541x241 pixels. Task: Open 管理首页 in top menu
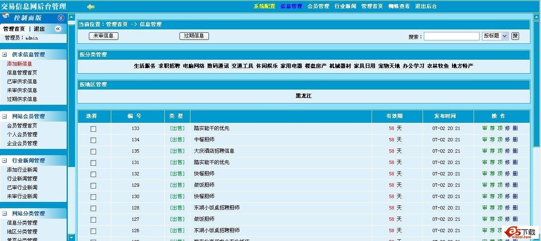(372, 6)
